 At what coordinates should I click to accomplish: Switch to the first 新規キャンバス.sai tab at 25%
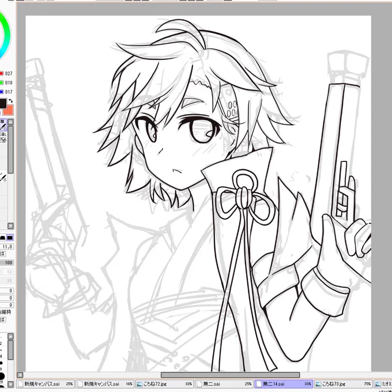pos(46,384)
